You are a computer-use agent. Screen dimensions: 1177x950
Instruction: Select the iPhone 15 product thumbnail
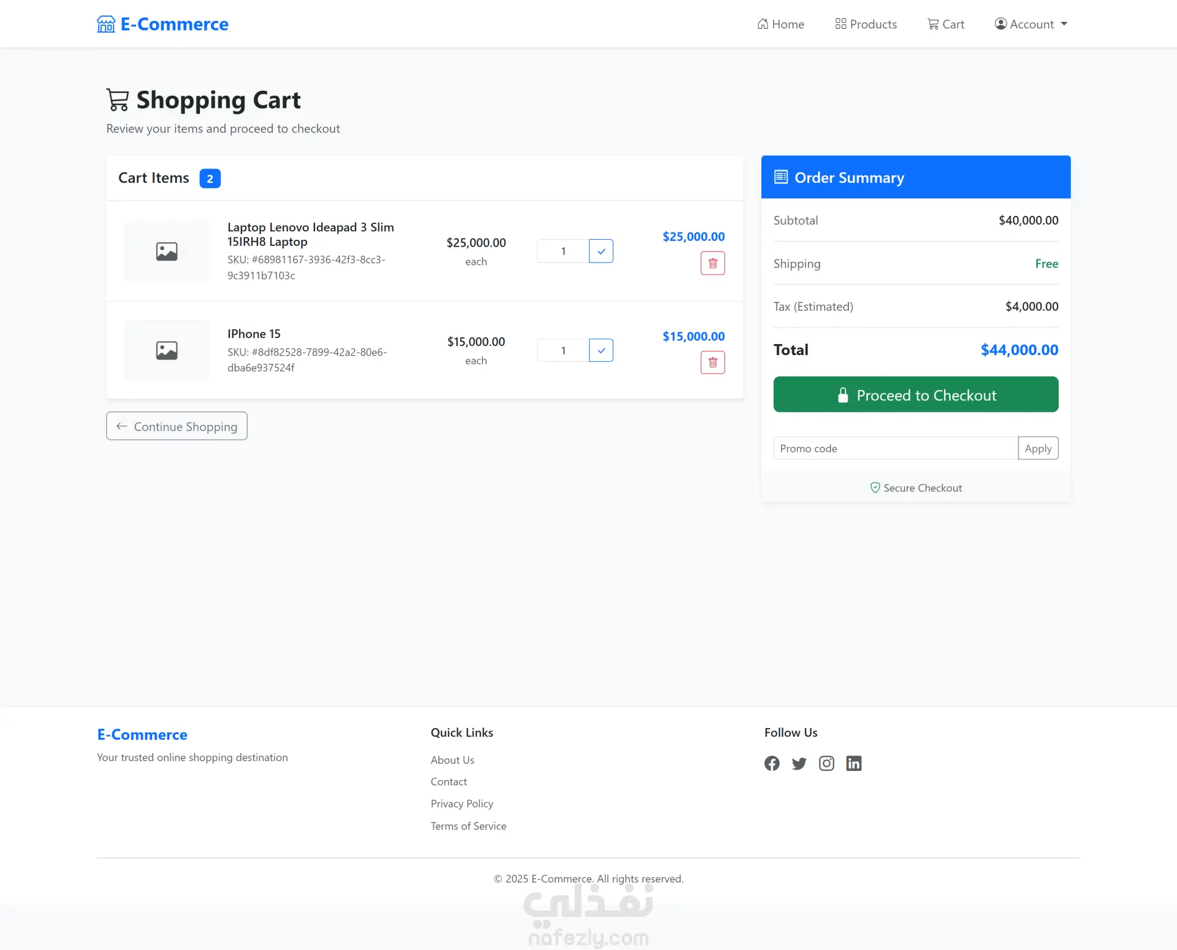167,350
